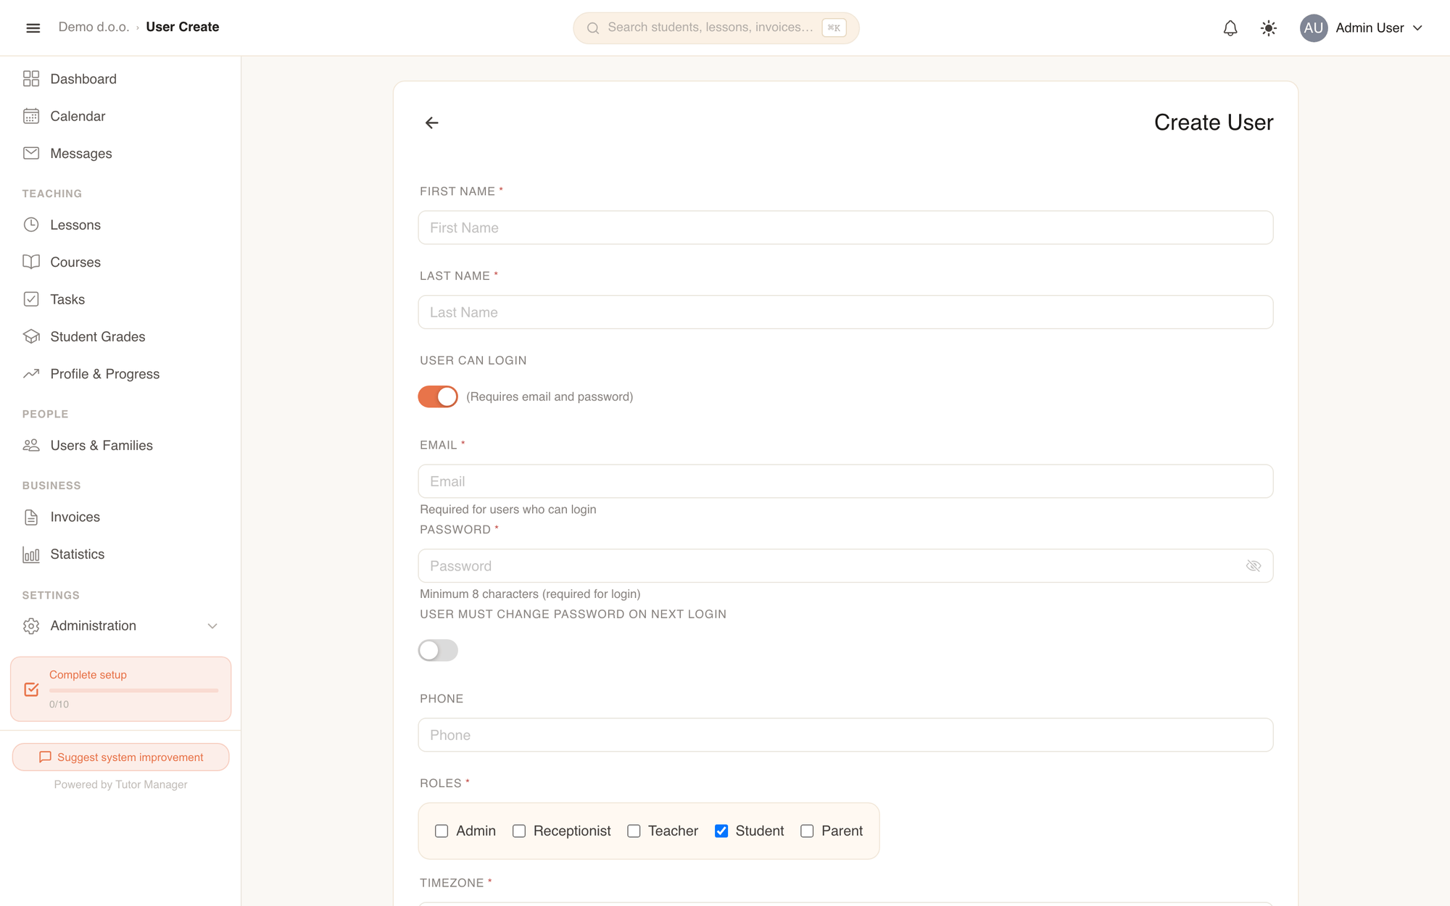
Task: Click the Invoices document icon
Action: (31, 517)
